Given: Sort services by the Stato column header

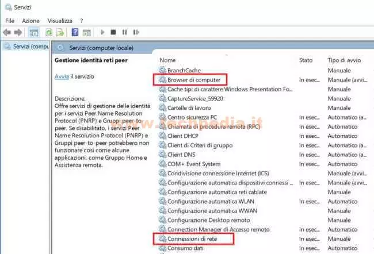Looking at the screenshot, I should [x=306, y=60].
